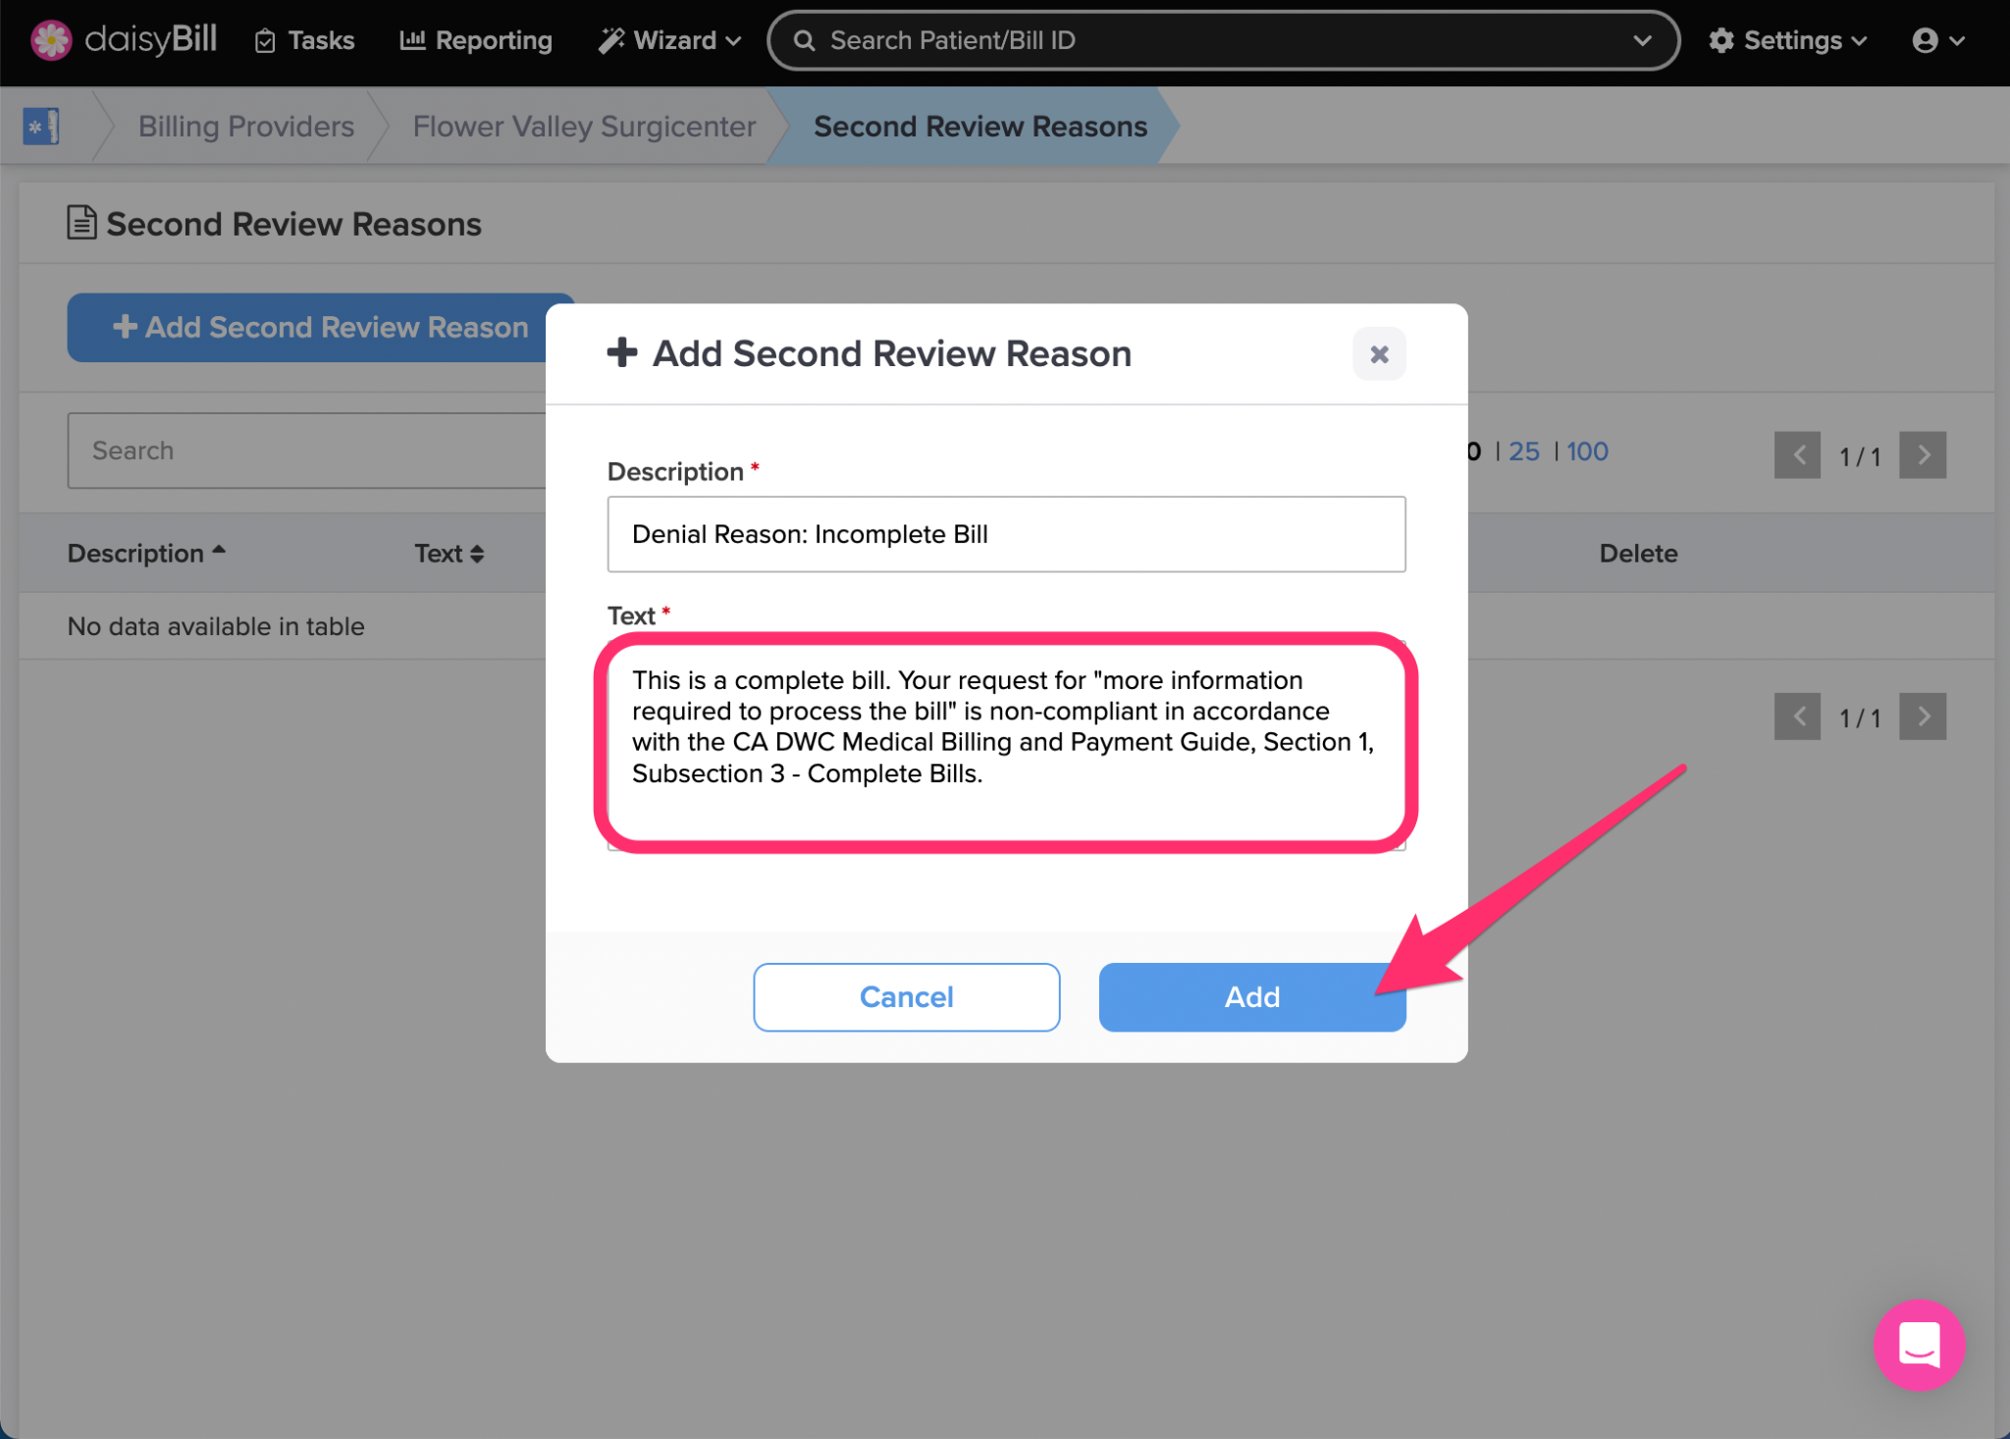Image resolution: width=2010 pixels, height=1439 pixels.
Task: Expand the search bar dropdown chevron
Action: click(1642, 40)
